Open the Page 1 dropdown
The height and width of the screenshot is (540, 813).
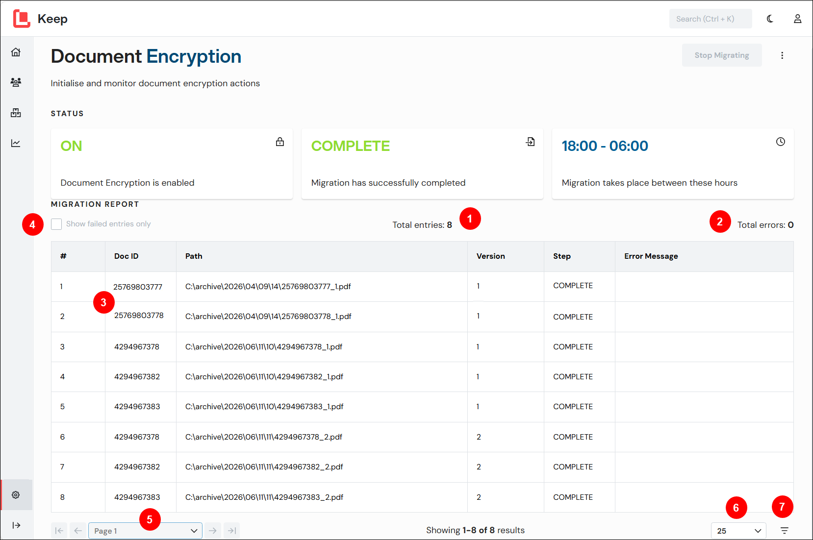tap(145, 531)
